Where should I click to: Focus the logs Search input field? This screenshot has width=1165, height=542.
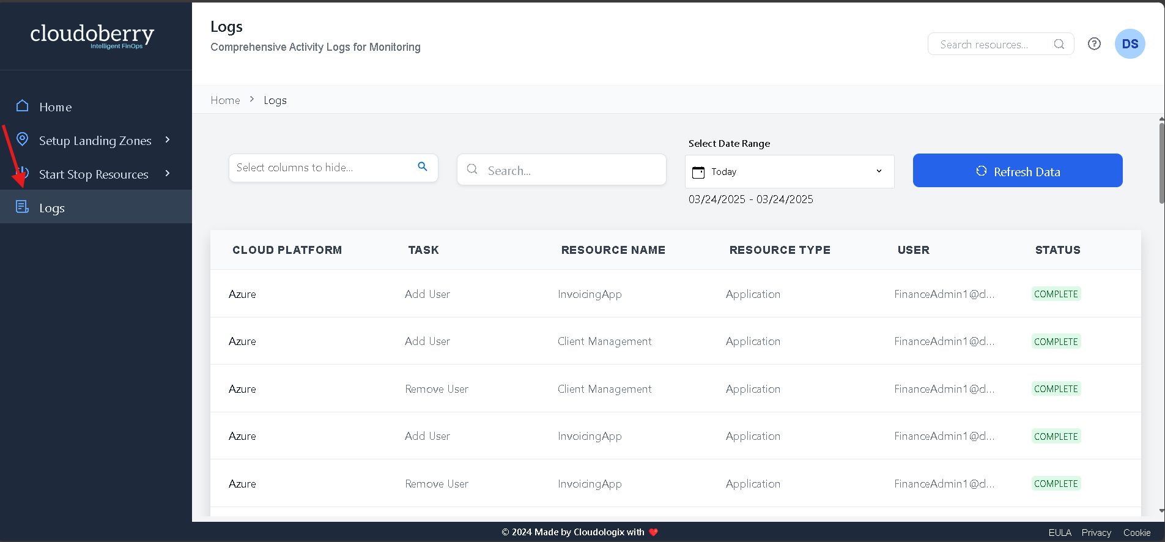561,169
